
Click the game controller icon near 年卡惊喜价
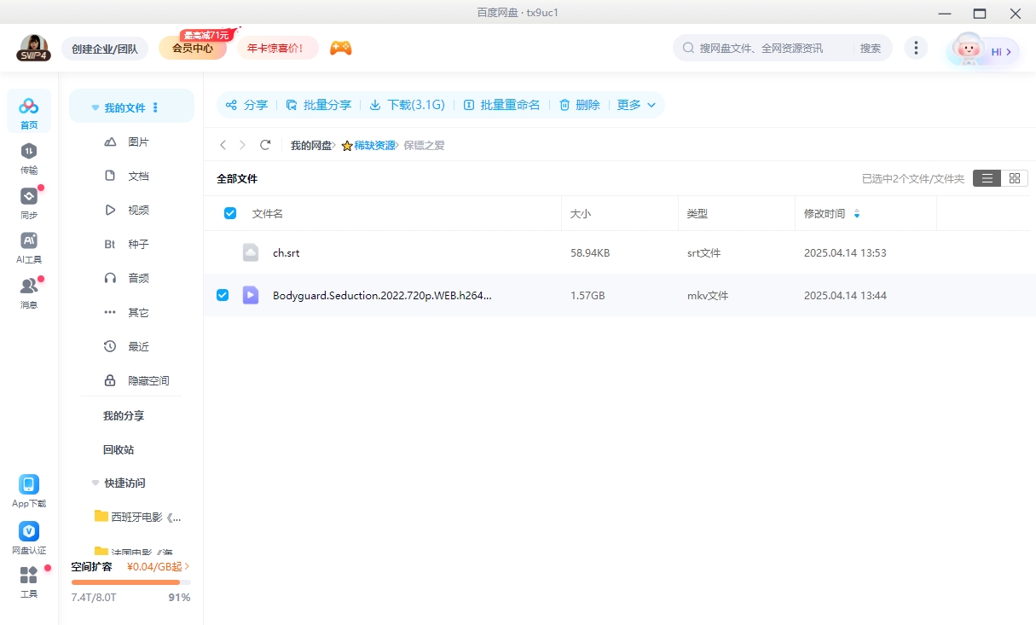tap(340, 49)
